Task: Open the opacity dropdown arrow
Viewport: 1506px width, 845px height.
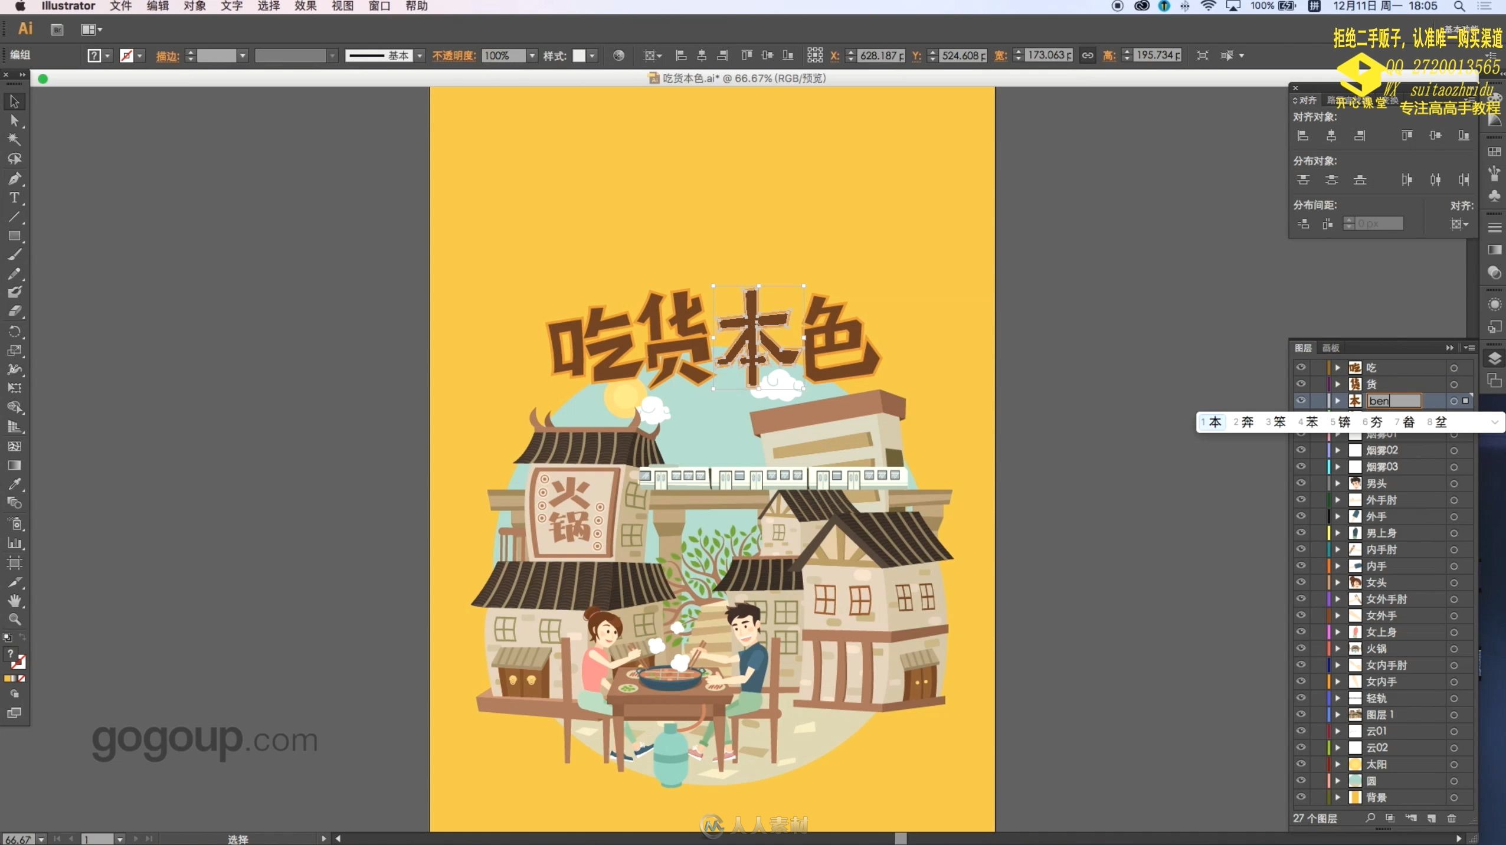Action: click(532, 55)
